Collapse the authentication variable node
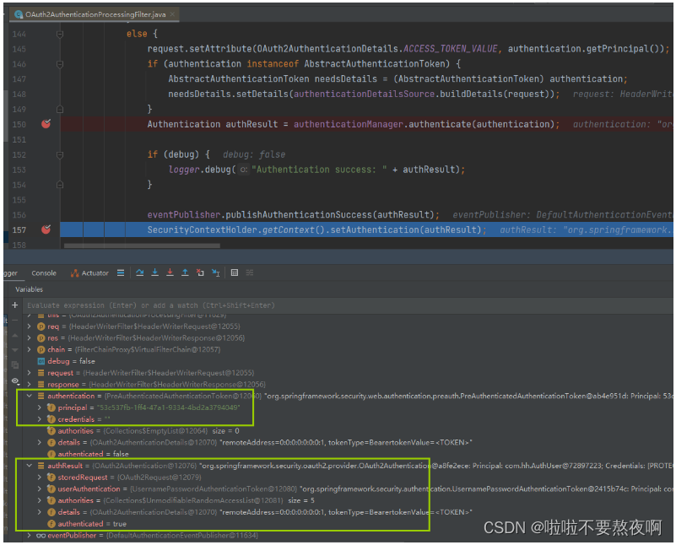Image resolution: width=676 pixels, height=545 pixels. [30, 395]
